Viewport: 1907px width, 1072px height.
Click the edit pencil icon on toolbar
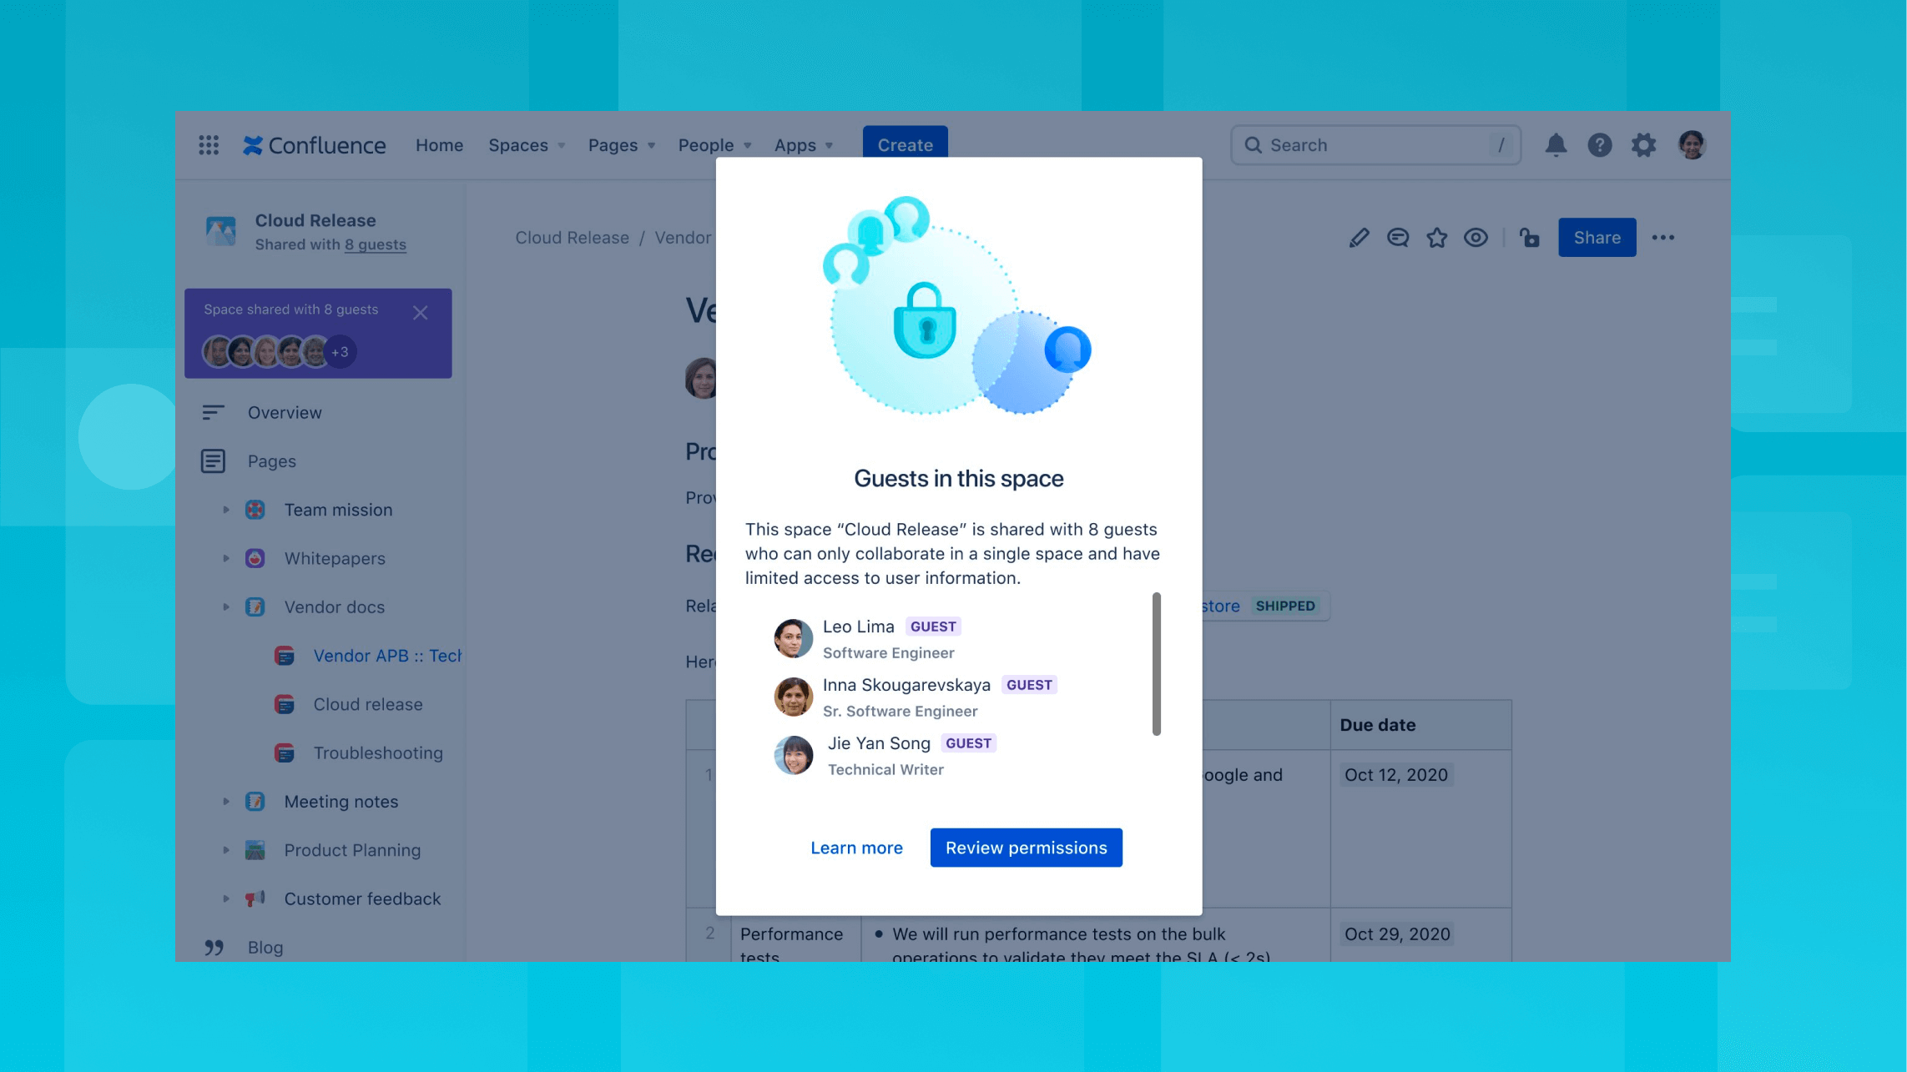point(1357,237)
